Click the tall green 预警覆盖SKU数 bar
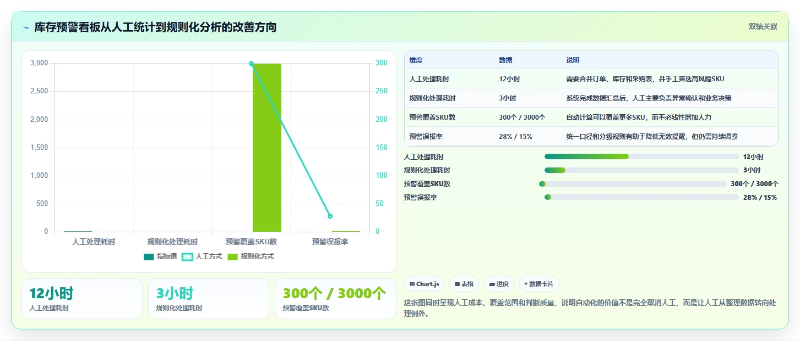The width and height of the screenshot is (800, 341). click(x=267, y=148)
